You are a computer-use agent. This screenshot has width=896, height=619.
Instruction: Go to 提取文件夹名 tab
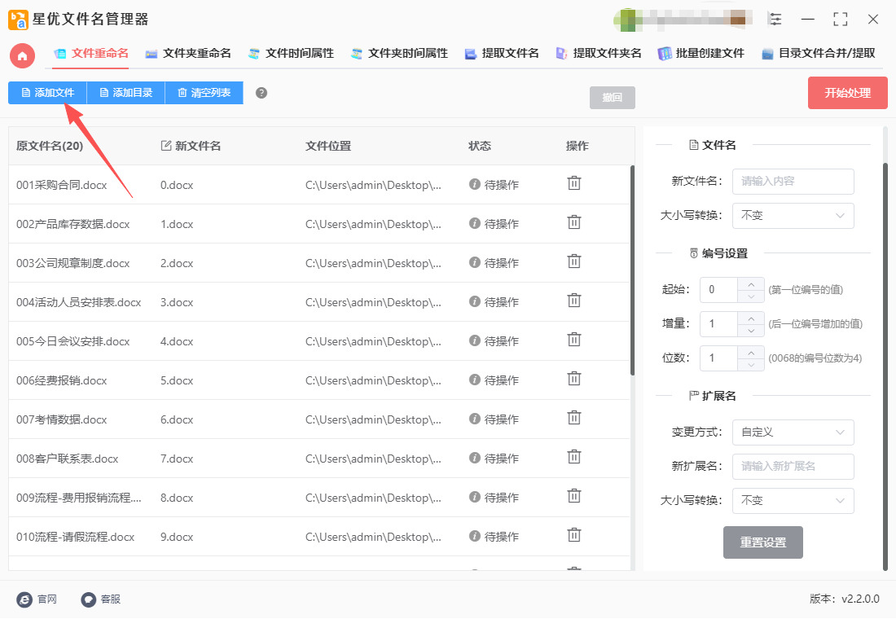(x=599, y=53)
